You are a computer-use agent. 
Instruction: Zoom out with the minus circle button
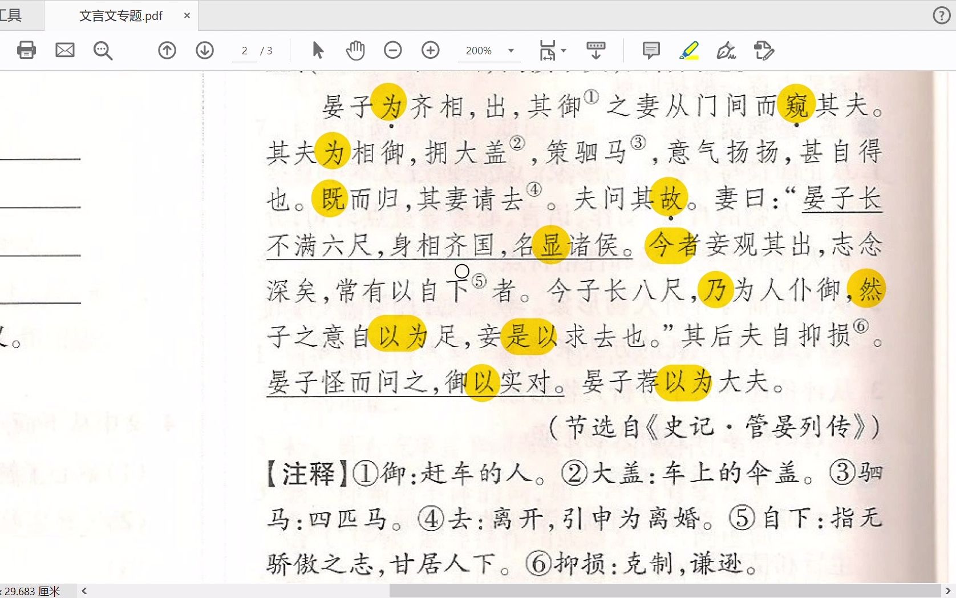point(393,50)
